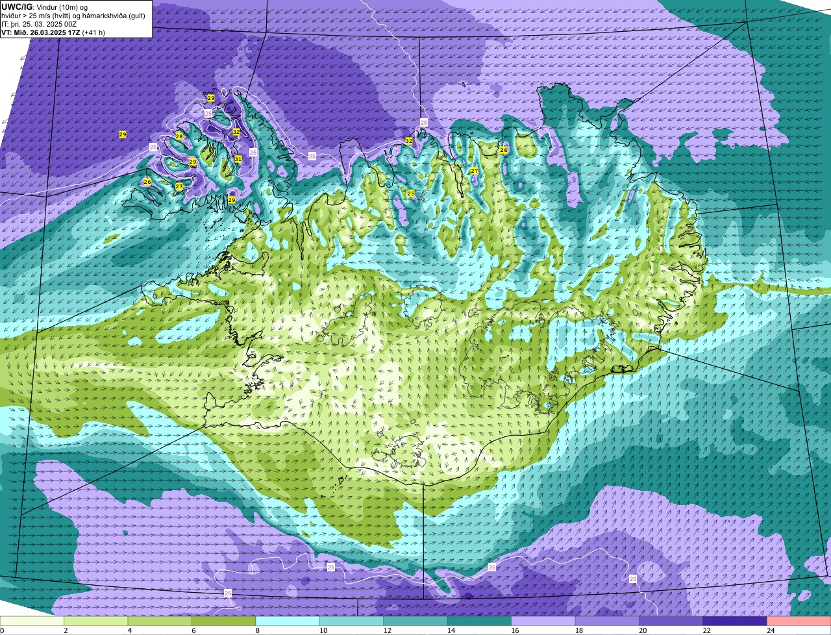Image resolution: width=831 pixels, height=635 pixels.
Task: Click the 0–2 m/s palest legend color
Action: (x=32, y=621)
